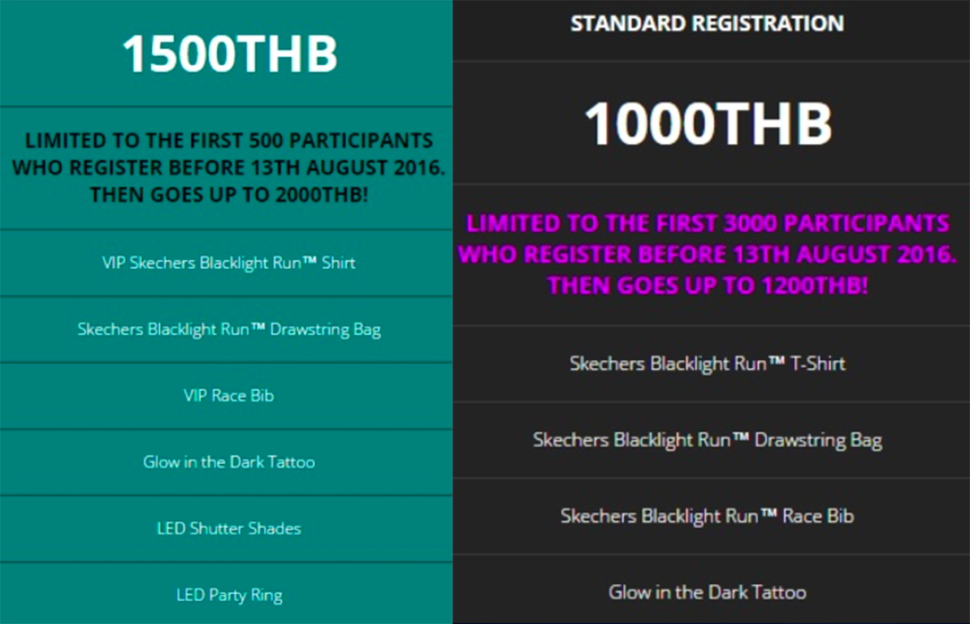Select the Skechers Blacklight Run T-Shirt row
Image resolution: width=970 pixels, height=624 pixels.
(707, 363)
